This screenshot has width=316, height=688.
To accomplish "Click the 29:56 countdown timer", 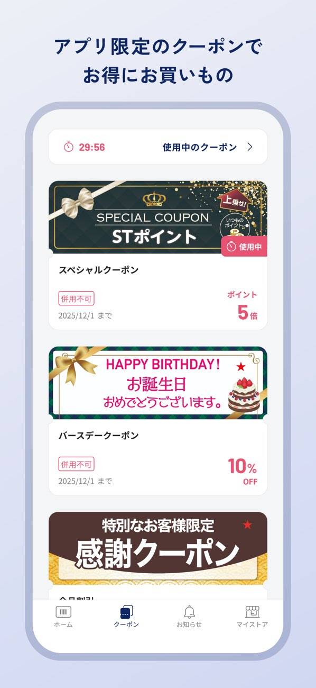I will tap(92, 147).
